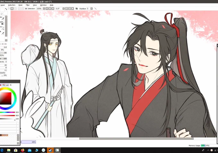The image size is (218, 153).
Task: Click the Memory Usage indicator
Action: 199,146
